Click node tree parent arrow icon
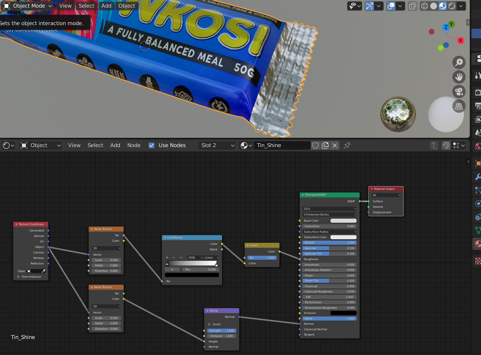This screenshot has height=355, width=481. pyautogui.click(x=434, y=145)
